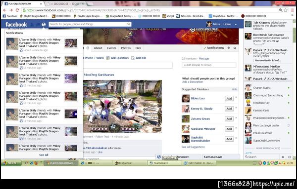Click See All Suggestions link

(193, 147)
